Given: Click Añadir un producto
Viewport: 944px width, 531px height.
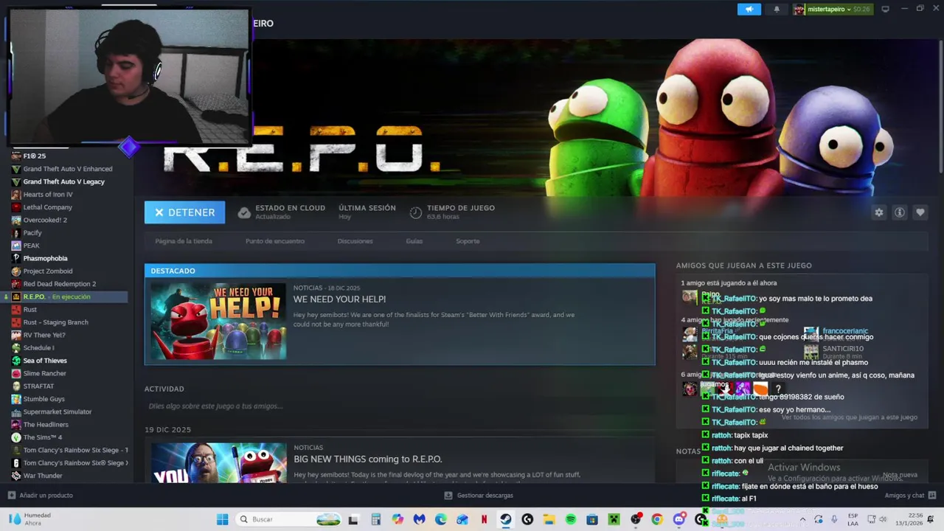Looking at the screenshot, I should 41,496.
